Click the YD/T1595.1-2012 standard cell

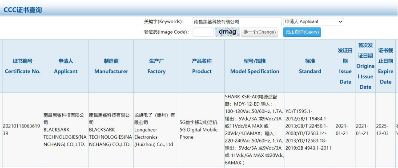click(x=310, y=130)
